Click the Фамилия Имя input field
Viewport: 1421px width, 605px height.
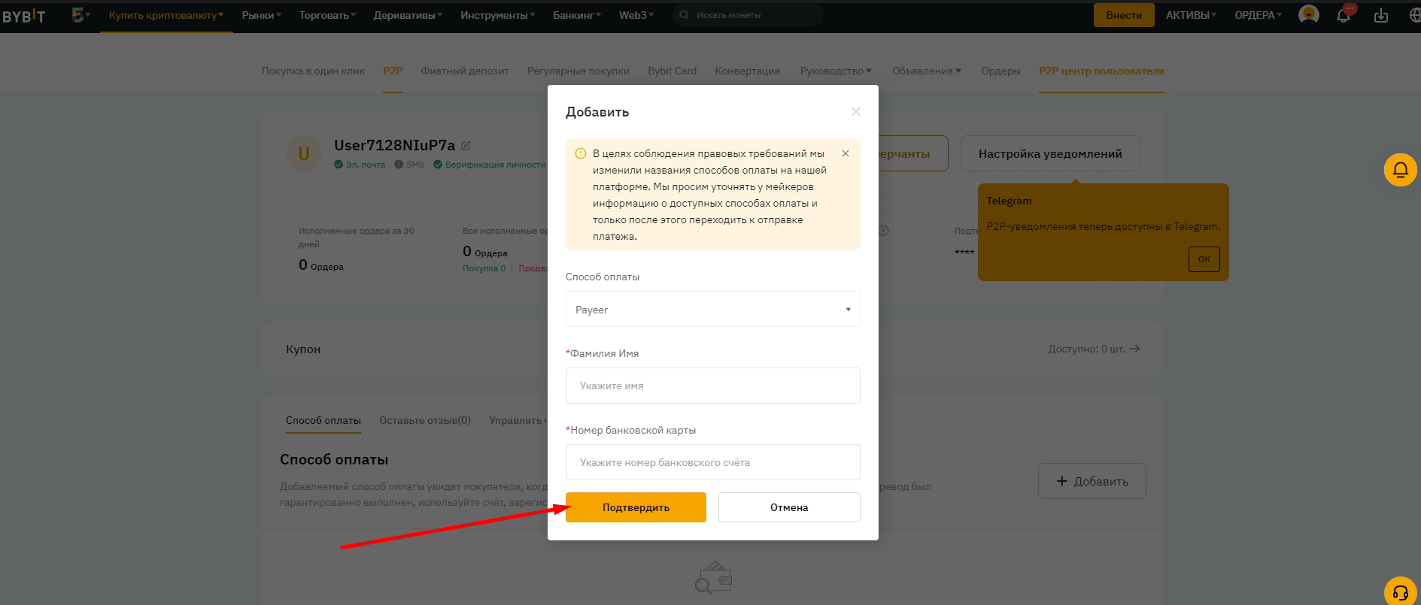(x=713, y=386)
